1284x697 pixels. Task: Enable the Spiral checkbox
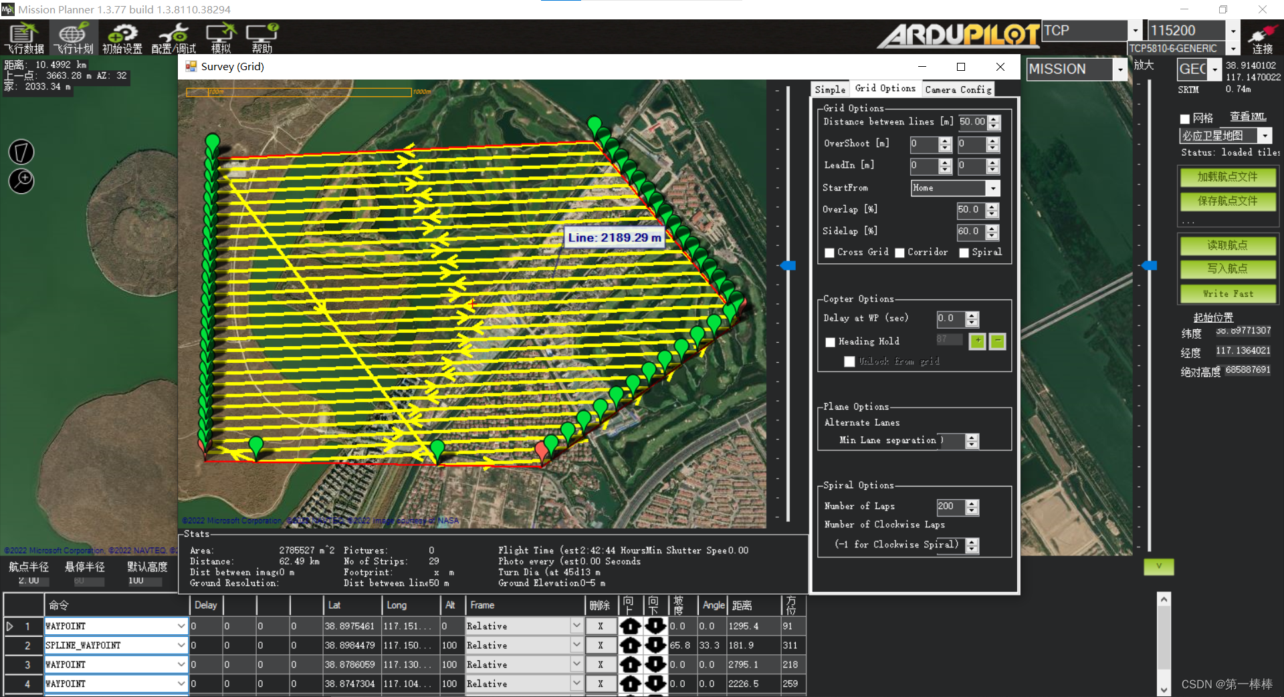964,253
